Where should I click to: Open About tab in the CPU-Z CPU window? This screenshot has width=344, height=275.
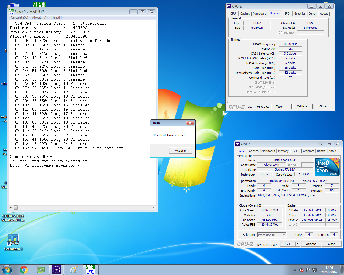point(332,151)
